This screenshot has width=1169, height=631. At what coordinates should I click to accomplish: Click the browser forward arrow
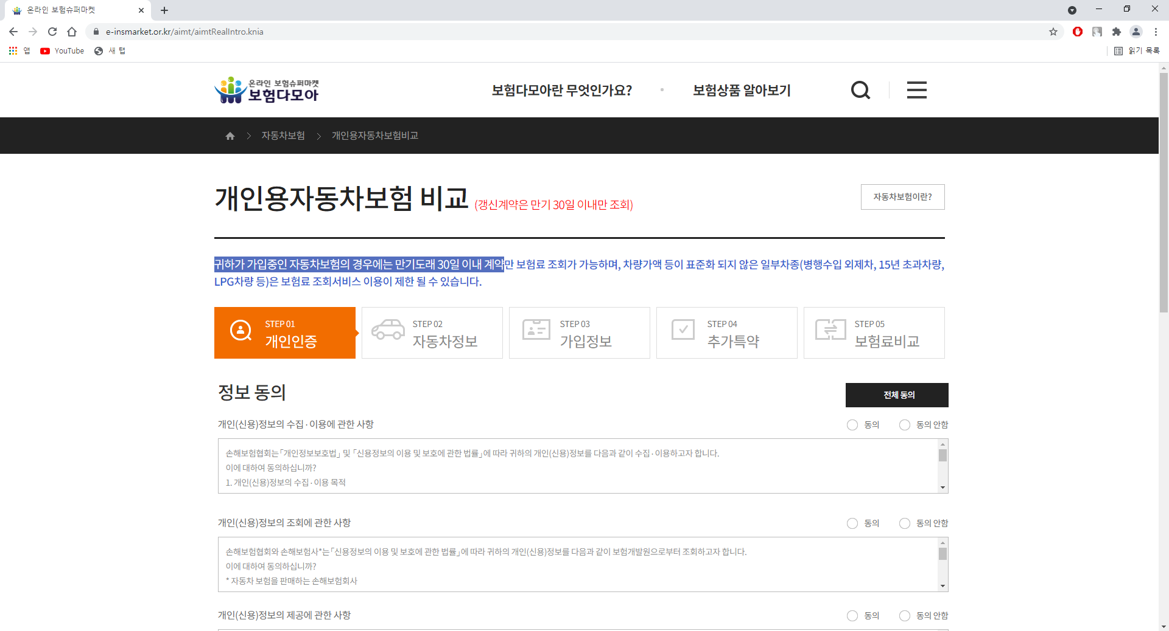pos(33,32)
